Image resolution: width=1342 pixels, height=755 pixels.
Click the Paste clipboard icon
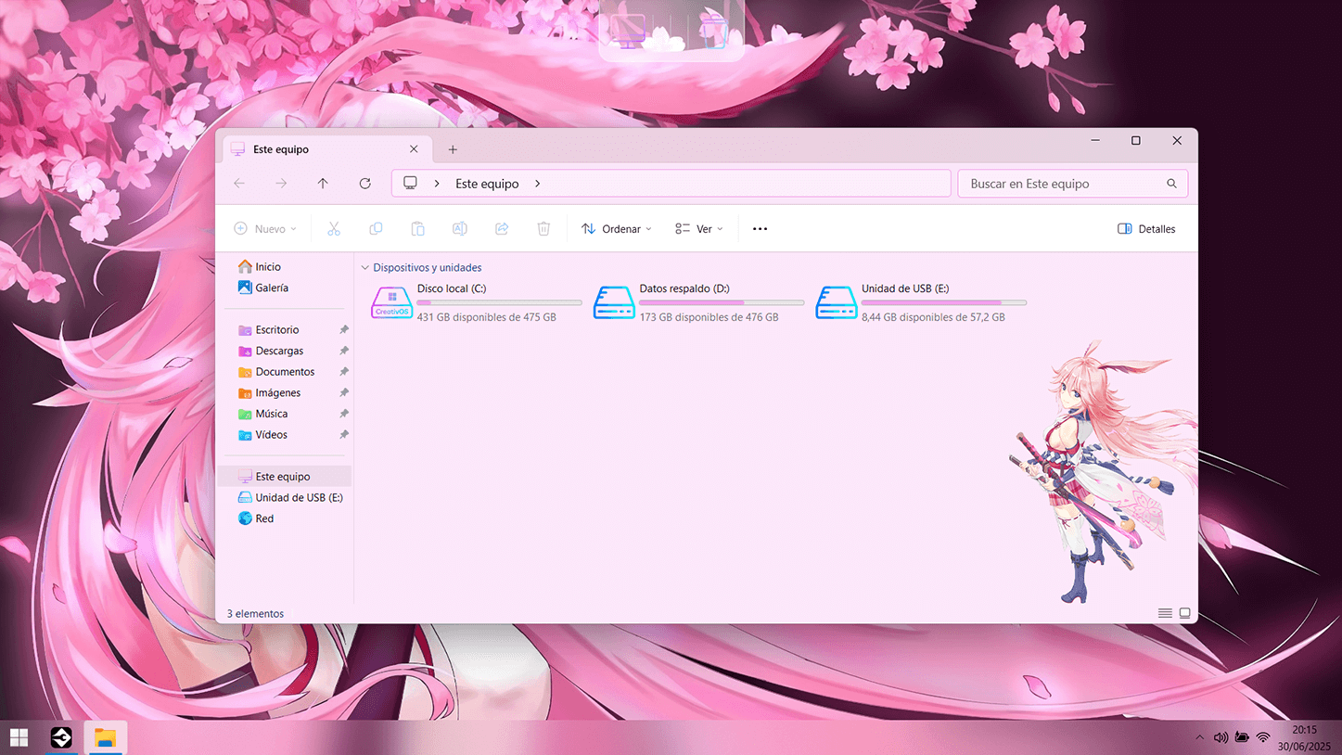click(x=417, y=229)
